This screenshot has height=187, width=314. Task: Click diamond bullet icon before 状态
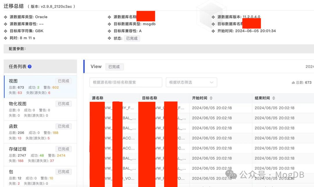(109, 38)
